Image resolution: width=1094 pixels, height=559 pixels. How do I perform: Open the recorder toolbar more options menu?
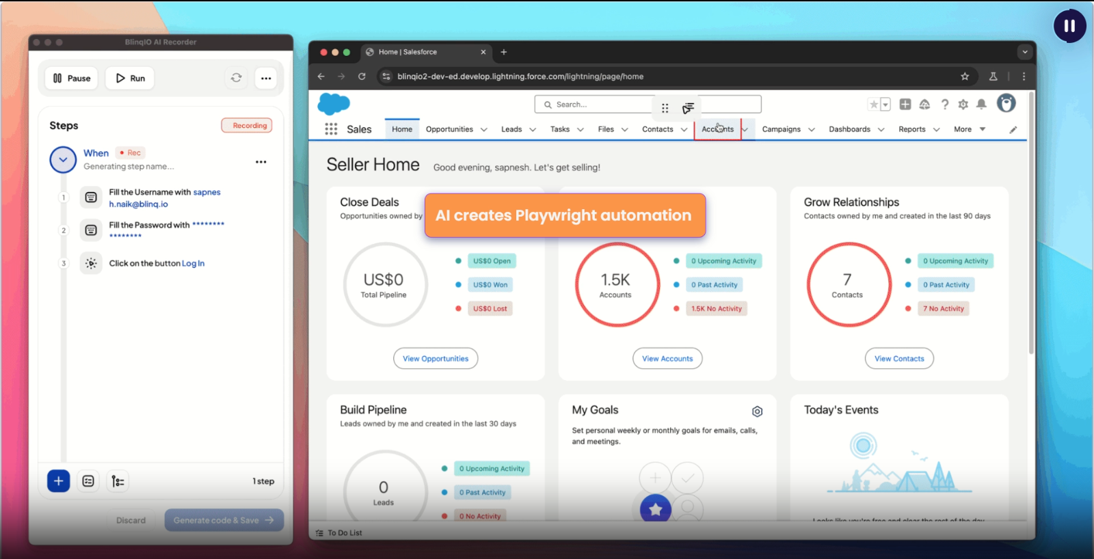tap(266, 78)
